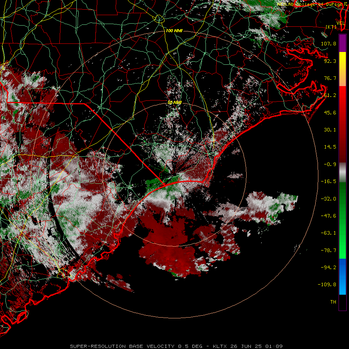
Task: Select the 45.6 legend value
Action: [330, 112]
